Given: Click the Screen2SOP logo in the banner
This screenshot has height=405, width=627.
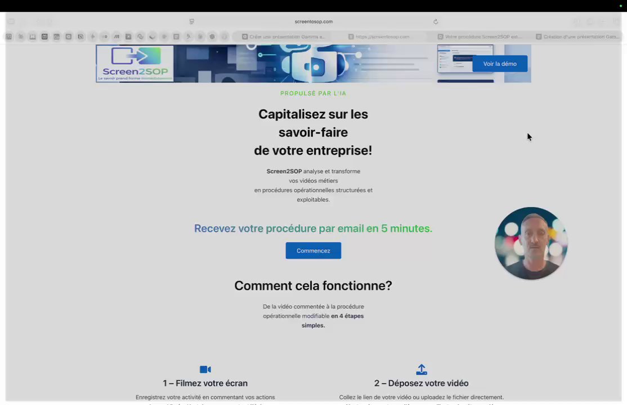Looking at the screenshot, I should tap(135, 63).
